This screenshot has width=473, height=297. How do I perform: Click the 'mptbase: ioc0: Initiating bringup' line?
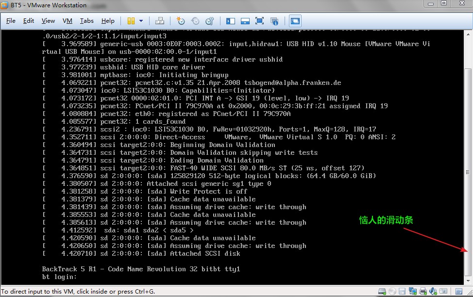[x=135, y=75]
